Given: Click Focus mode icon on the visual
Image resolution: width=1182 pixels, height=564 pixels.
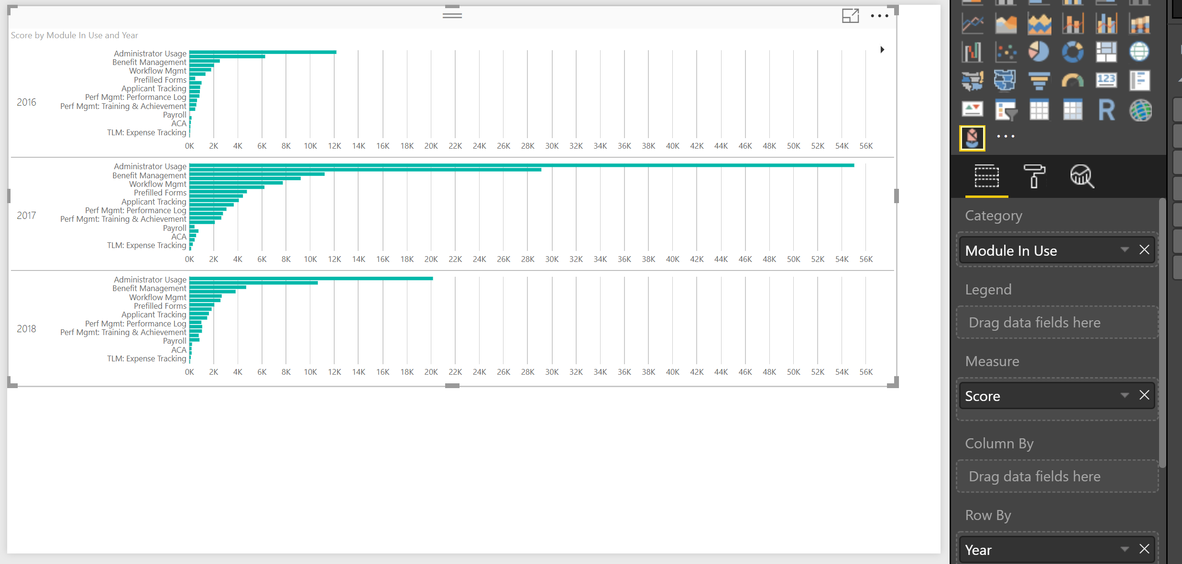Looking at the screenshot, I should click(851, 16).
